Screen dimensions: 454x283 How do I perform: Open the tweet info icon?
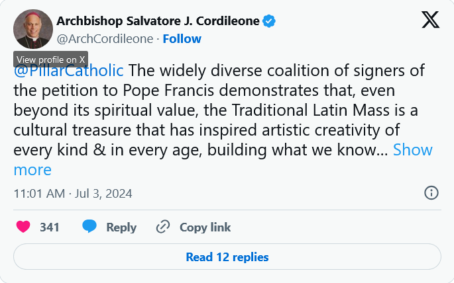pyautogui.click(x=431, y=193)
